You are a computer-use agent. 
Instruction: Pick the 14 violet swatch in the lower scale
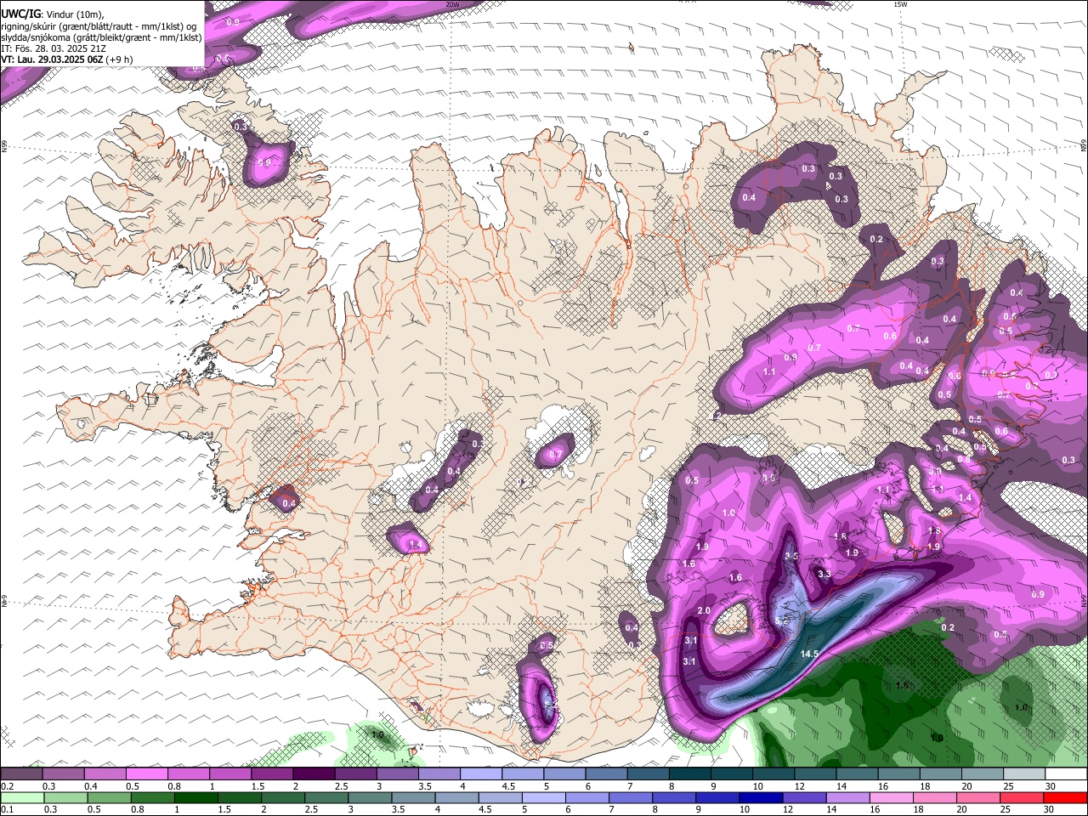click(847, 797)
